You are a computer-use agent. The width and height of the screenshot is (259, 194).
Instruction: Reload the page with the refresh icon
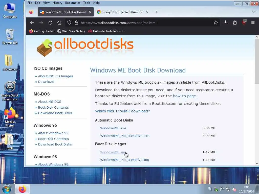[x=50, y=23]
